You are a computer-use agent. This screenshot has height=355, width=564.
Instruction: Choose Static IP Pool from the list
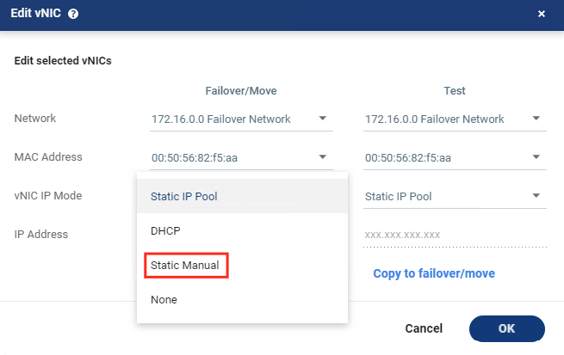(x=184, y=196)
